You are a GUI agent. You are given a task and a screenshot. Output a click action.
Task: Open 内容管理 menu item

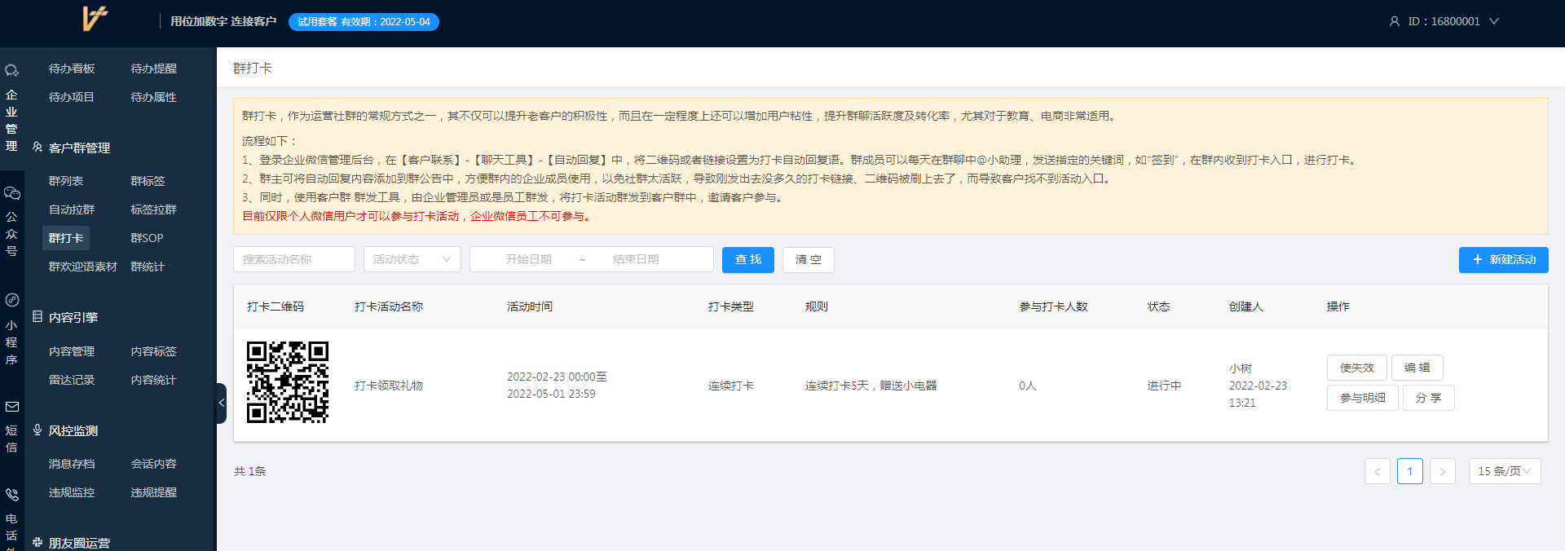pyautogui.click(x=72, y=351)
